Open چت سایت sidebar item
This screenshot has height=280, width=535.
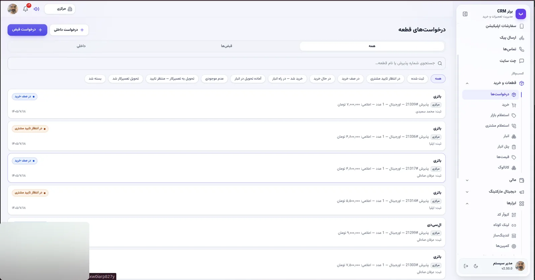click(511, 61)
